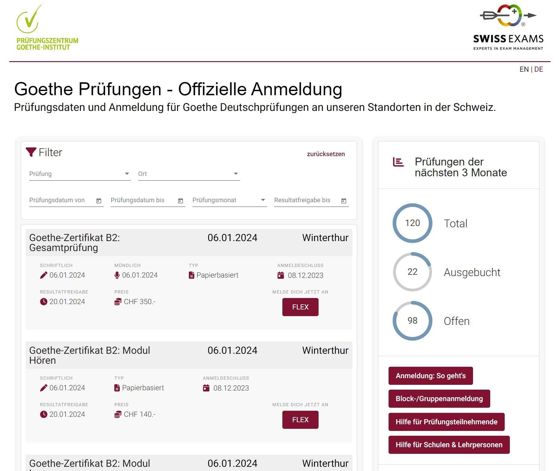Click heading Goethe-Zertifikat B2: Gesamtprüfung
559x471 pixels.
(75, 243)
